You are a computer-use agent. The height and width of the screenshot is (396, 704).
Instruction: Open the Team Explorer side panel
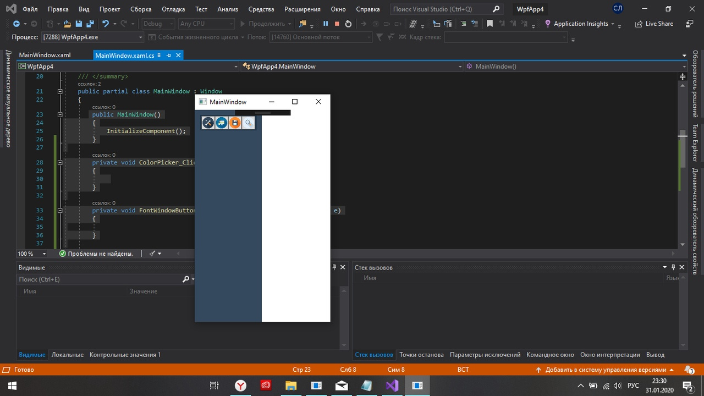[x=695, y=142]
